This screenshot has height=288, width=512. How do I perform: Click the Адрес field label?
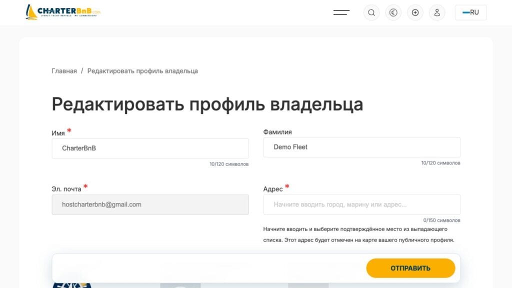coord(272,189)
